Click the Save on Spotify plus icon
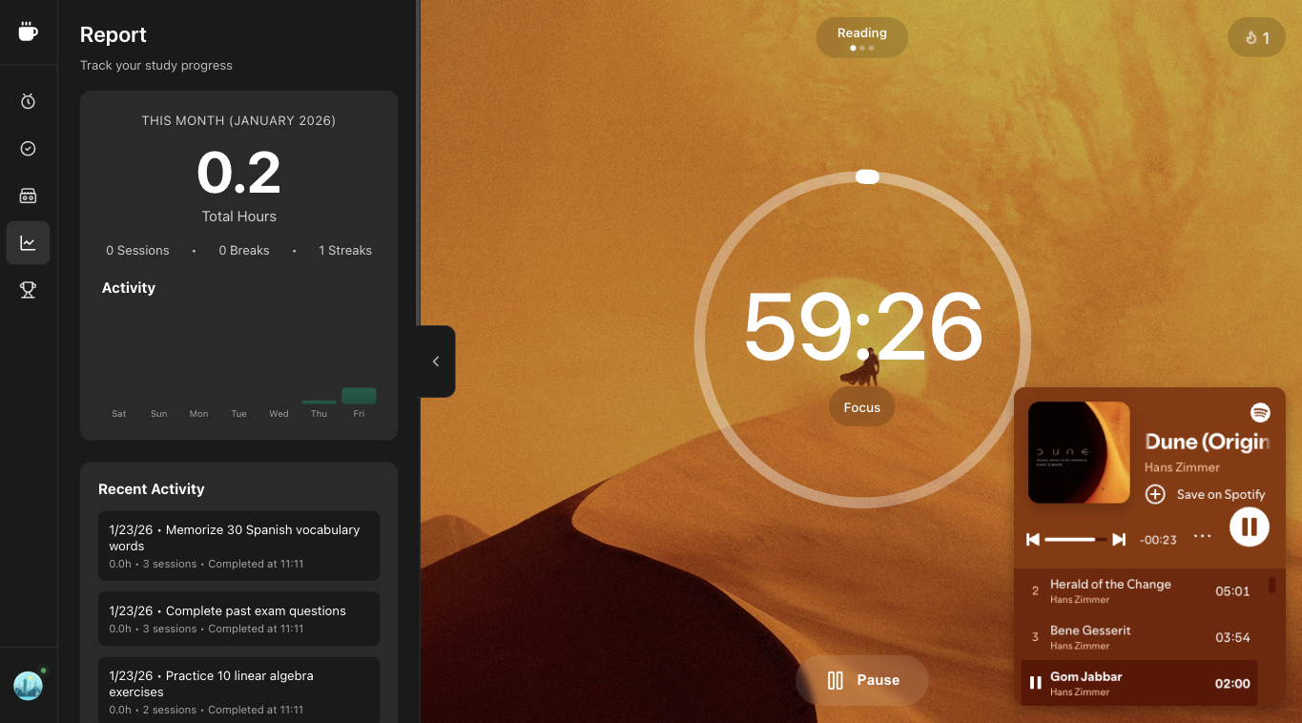Image resolution: width=1302 pixels, height=723 pixels. click(x=1155, y=494)
